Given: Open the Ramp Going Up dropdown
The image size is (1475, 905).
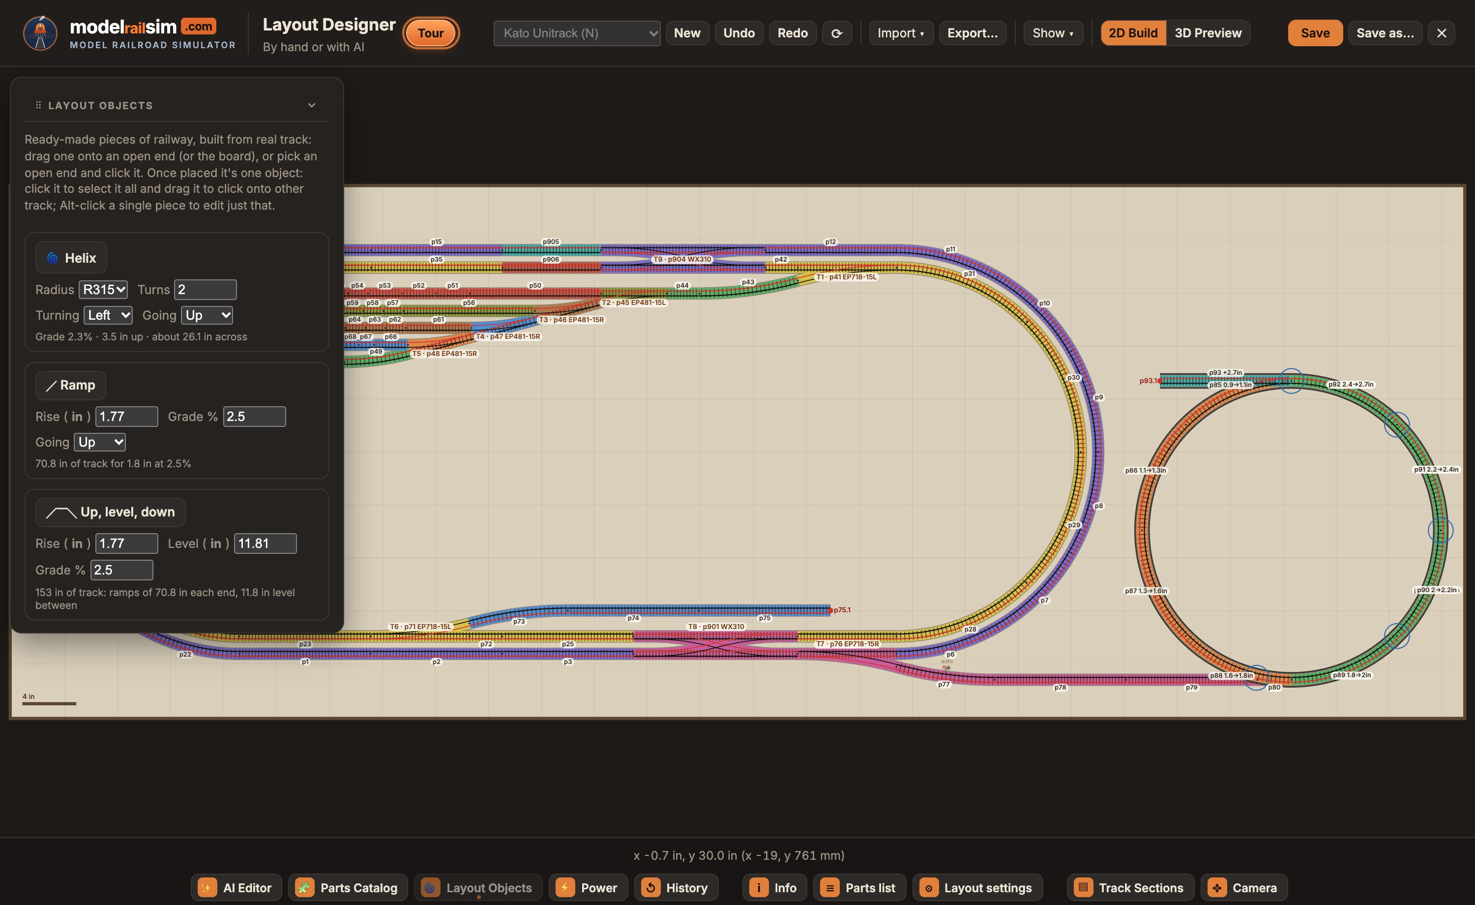Looking at the screenshot, I should click(99, 442).
